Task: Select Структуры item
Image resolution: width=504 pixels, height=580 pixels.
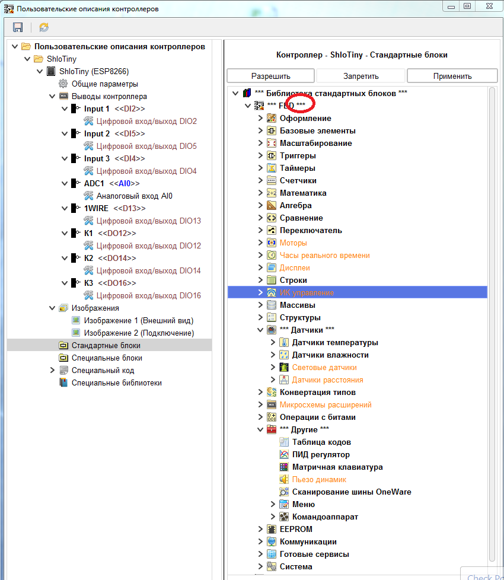Action: (300, 317)
